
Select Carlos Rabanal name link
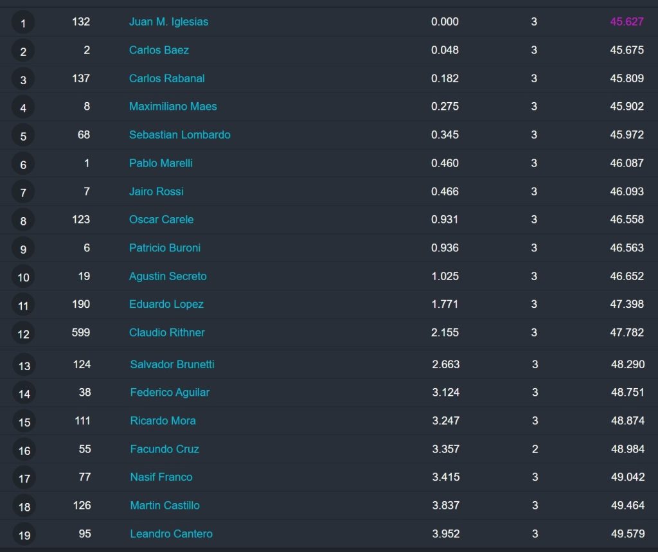167,78
